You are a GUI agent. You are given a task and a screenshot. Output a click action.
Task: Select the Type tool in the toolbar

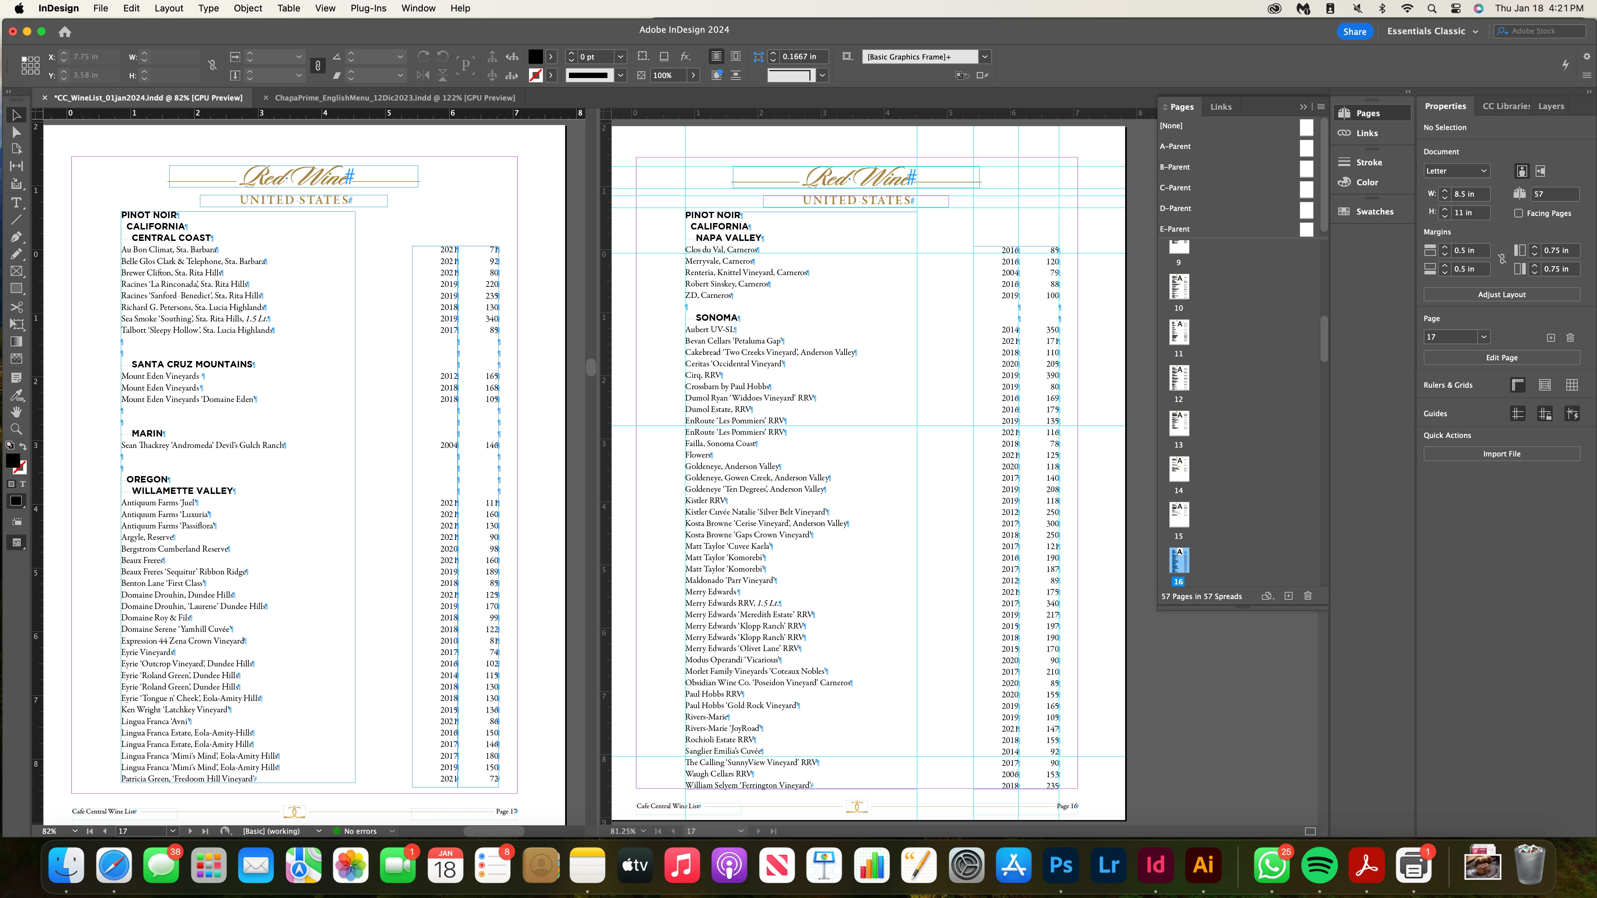17,203
